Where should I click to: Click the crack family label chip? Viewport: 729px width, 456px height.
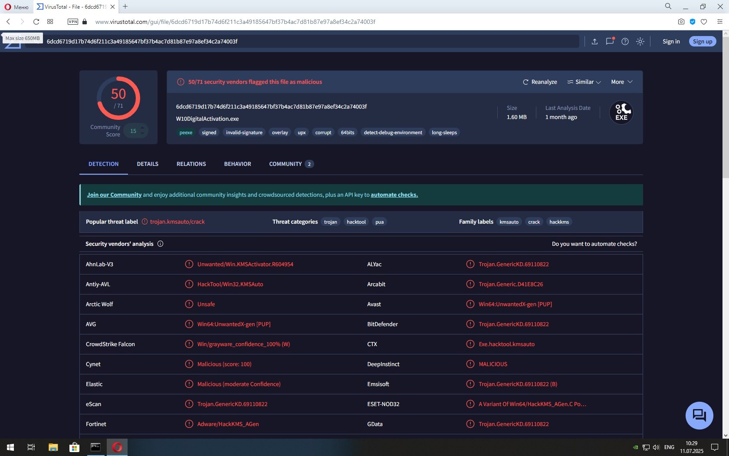[534, 222]
